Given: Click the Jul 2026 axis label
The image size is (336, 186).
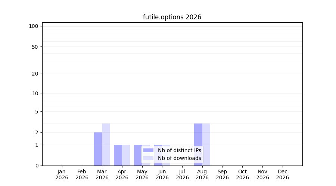Looking at the screenshot, I should (182, 174).
